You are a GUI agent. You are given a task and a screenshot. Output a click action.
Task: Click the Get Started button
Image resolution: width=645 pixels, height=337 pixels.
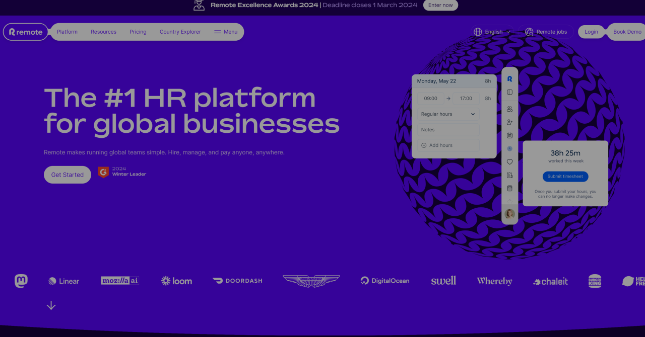[x=68, y=175]
